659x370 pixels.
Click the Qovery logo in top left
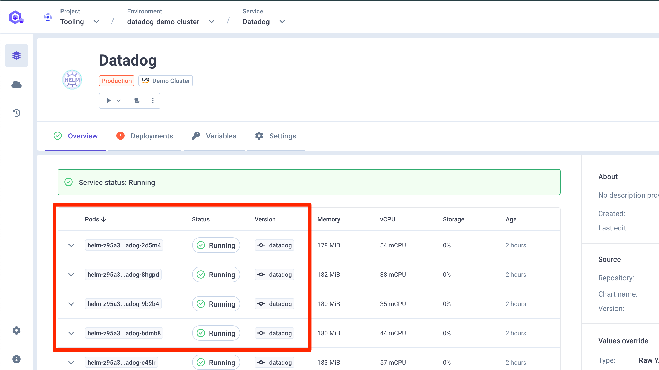16,17
